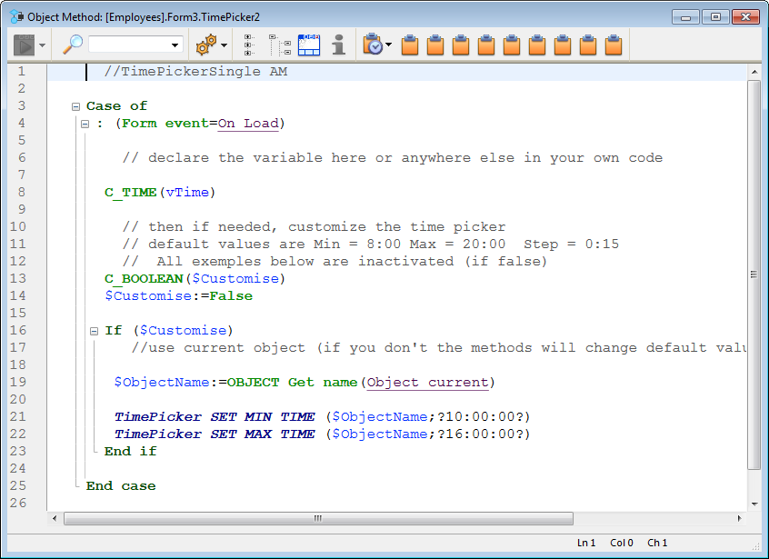The height and width of the screenshot is (559, 769).
Task: Click the clipboard history clock icon
Action: [x=372, y=45]
